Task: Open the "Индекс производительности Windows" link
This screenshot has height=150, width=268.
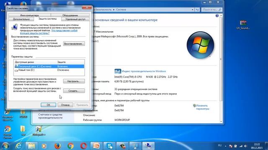Action: tap(144, 71)
